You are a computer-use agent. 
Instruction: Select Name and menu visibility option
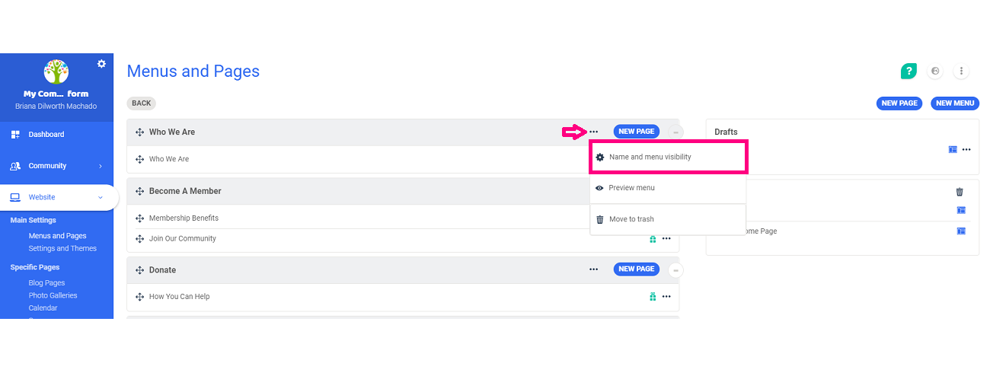650,157
